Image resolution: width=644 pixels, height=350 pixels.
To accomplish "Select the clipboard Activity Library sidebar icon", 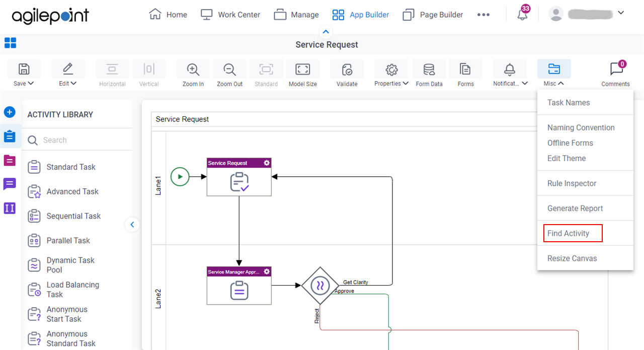I will (x=10, y=136).
